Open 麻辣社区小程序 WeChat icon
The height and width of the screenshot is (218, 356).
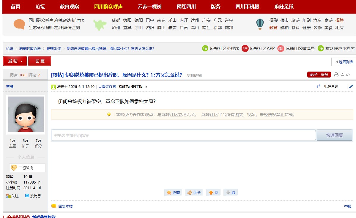[205, 48]
